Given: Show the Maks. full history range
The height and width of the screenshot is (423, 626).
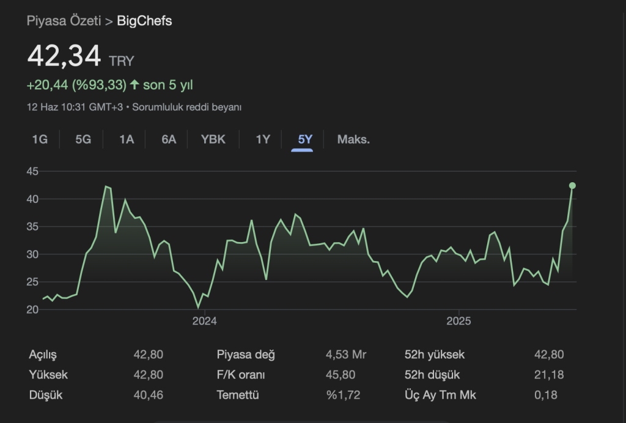Looking at the screenshot, I should click(x=353, y=139).
